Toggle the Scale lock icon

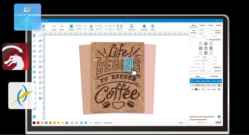pos(91,27)
